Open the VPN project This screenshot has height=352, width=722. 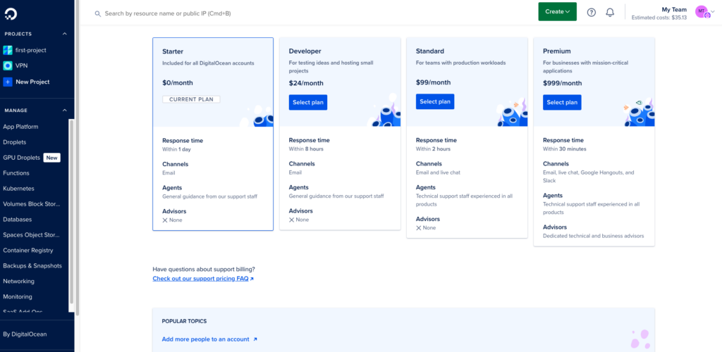(x=22, y=65)
